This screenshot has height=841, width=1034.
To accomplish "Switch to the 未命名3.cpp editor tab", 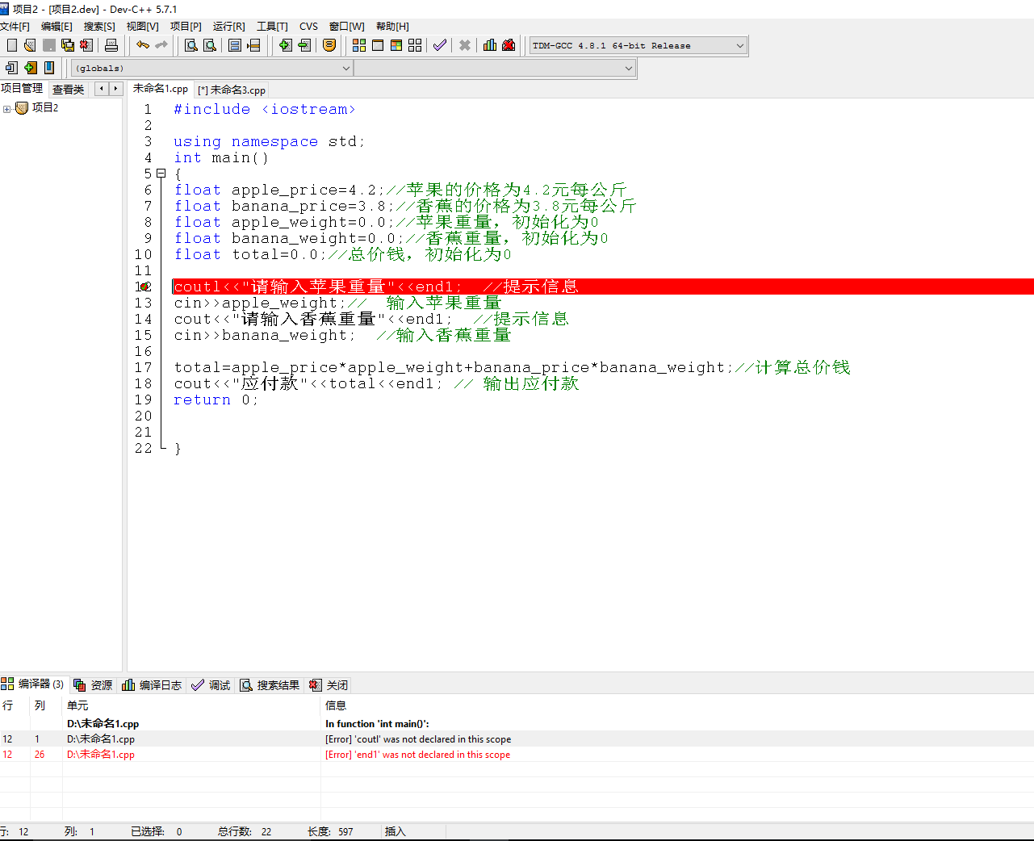I will pyautogui.click(x=232, y=90).
